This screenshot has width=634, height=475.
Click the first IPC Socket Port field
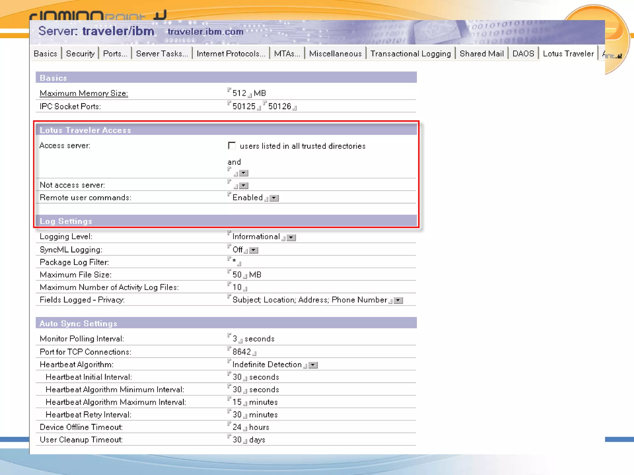pos(244,107)
